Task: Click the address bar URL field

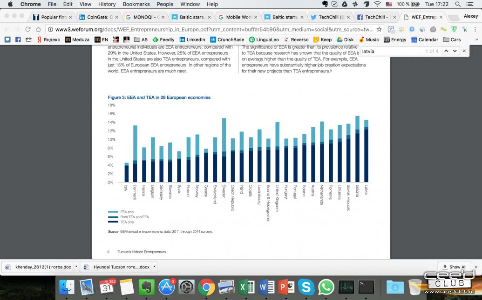Action: point(215,29)
